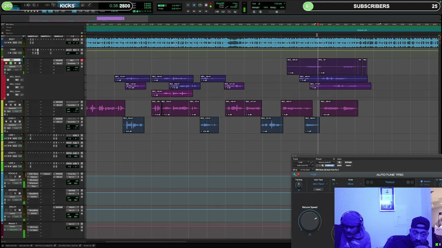Click the Learn button in Auto-Tune
The height and width of the screenshot is (248, 442).
318,189
